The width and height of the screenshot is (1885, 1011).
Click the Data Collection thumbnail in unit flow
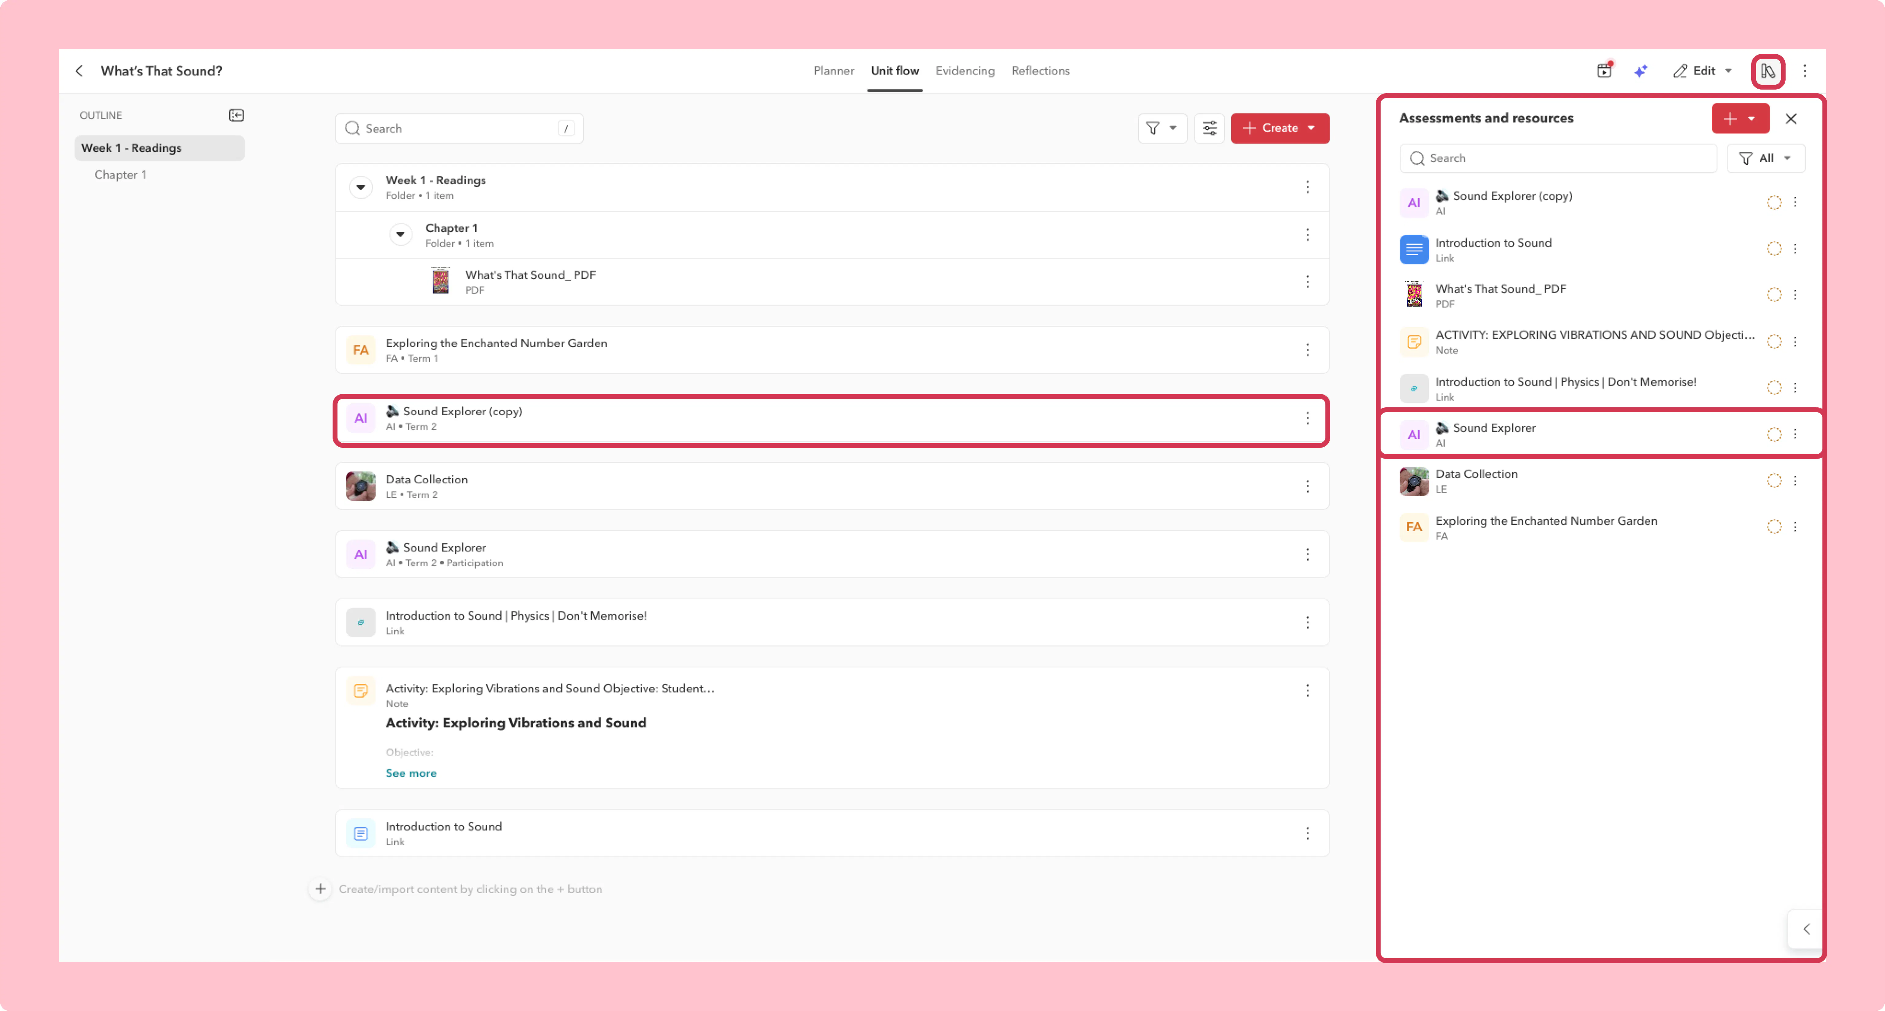click(x=361, y=486)
